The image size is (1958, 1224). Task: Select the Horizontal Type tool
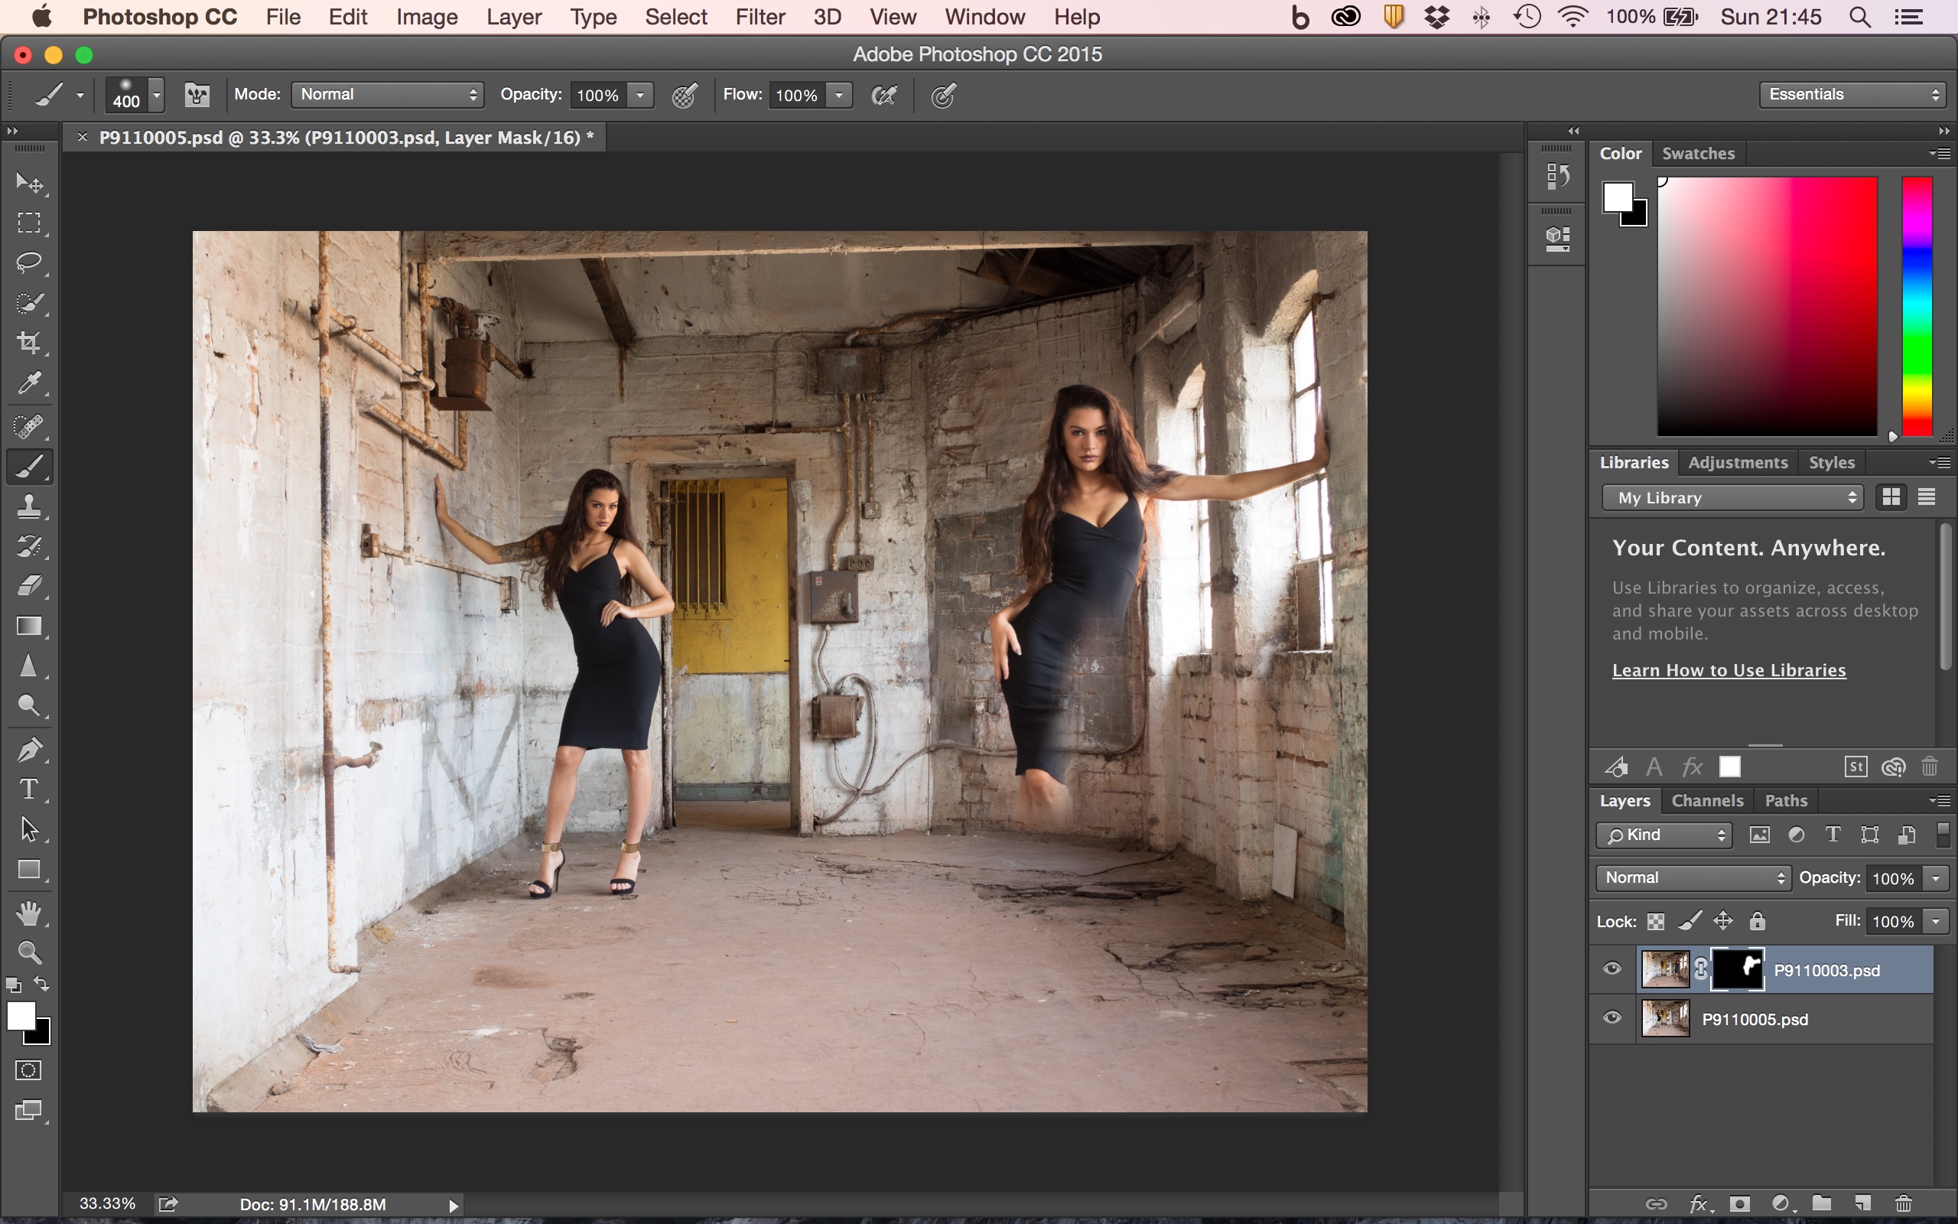point(29,789)
